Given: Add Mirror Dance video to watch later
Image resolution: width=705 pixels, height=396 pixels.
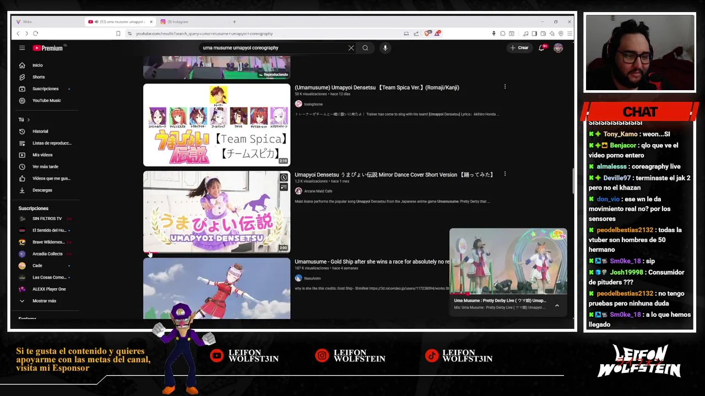Looking at the screenshot, I should [283, 178].
